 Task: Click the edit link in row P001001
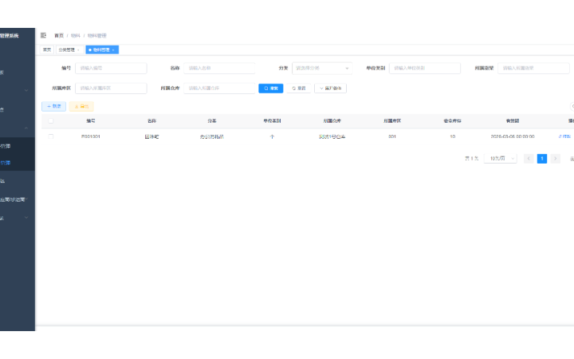pyautogui.click(x=564, y=136)
